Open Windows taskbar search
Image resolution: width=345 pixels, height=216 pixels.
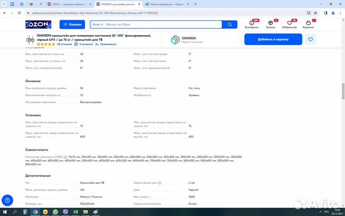tap(15, 212)
